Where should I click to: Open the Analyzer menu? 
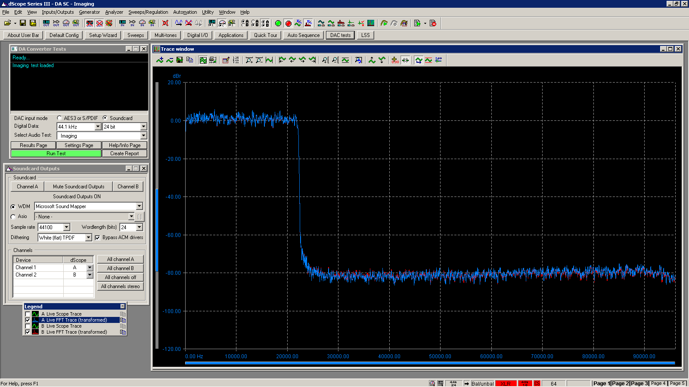point(114,12)
